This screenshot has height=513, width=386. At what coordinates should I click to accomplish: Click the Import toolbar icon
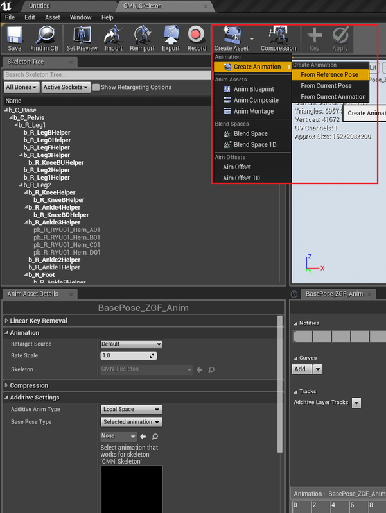tap(114, 35)
